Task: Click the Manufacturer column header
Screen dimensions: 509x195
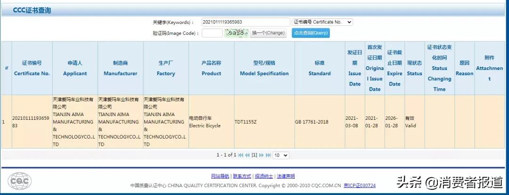Action: [121, 68]
